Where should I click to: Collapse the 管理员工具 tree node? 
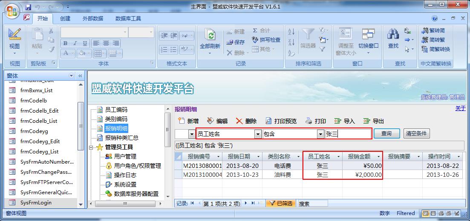(91, 147)
